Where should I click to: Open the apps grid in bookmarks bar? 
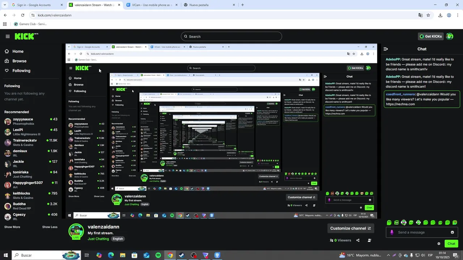point(5,24)
